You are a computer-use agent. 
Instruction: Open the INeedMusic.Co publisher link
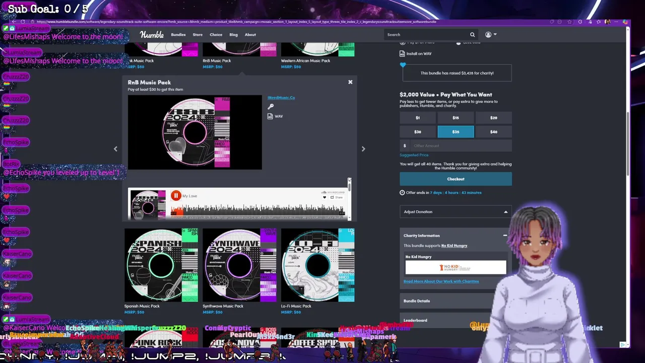281,98
